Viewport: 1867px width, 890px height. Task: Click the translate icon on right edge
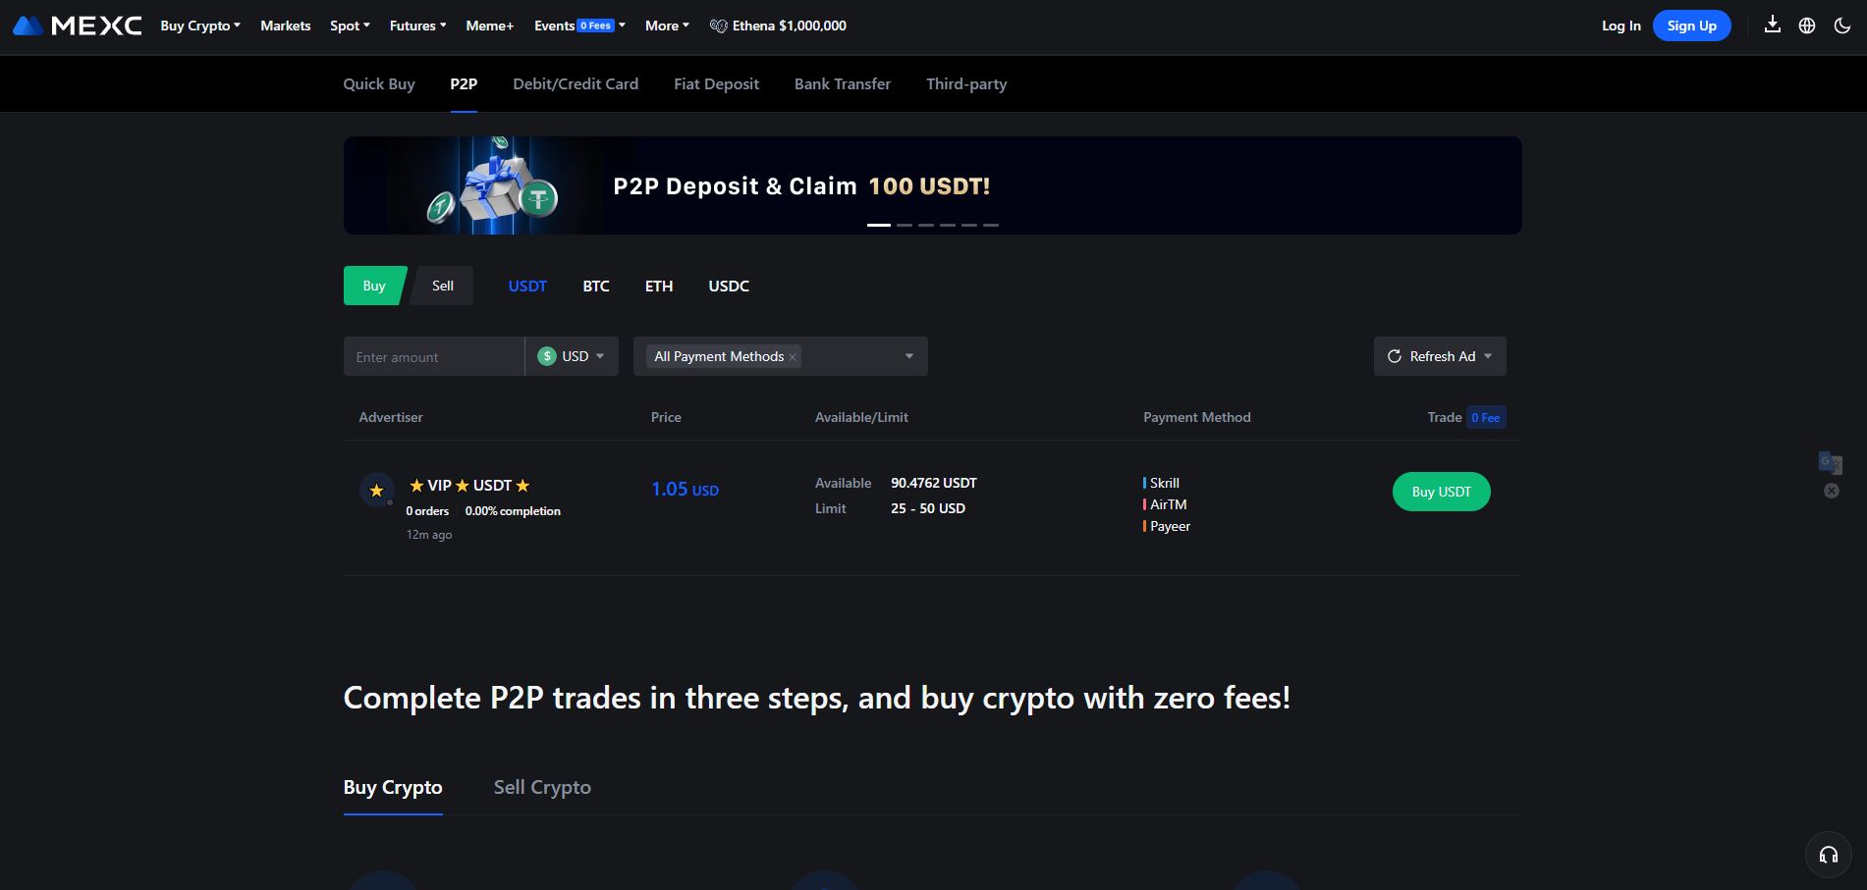(x=1831, y=462)
